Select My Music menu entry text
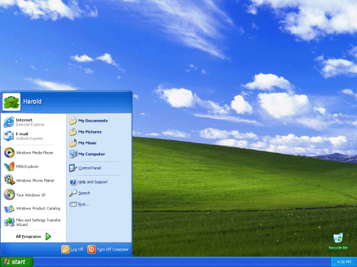Viewport: 357px width, 267px height. coord(87,143)
